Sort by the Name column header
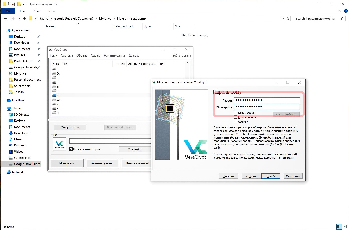This screenshot has width=349, height=230. (78, 26)
